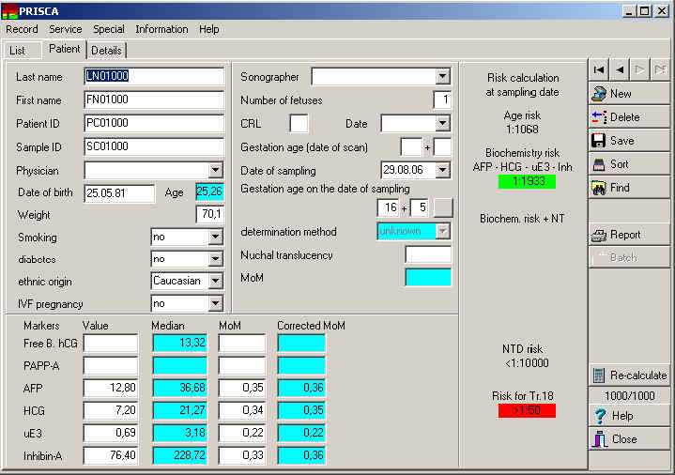Click the uE3 median value 3,18
This screenshot has width=675, height=475.
point(179,433)
